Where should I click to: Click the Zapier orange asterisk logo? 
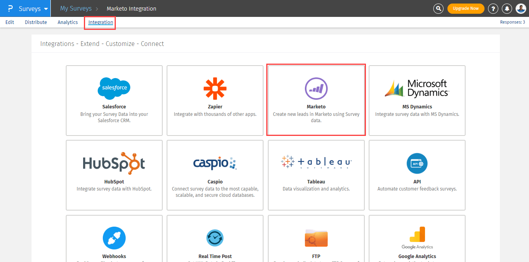215,88
